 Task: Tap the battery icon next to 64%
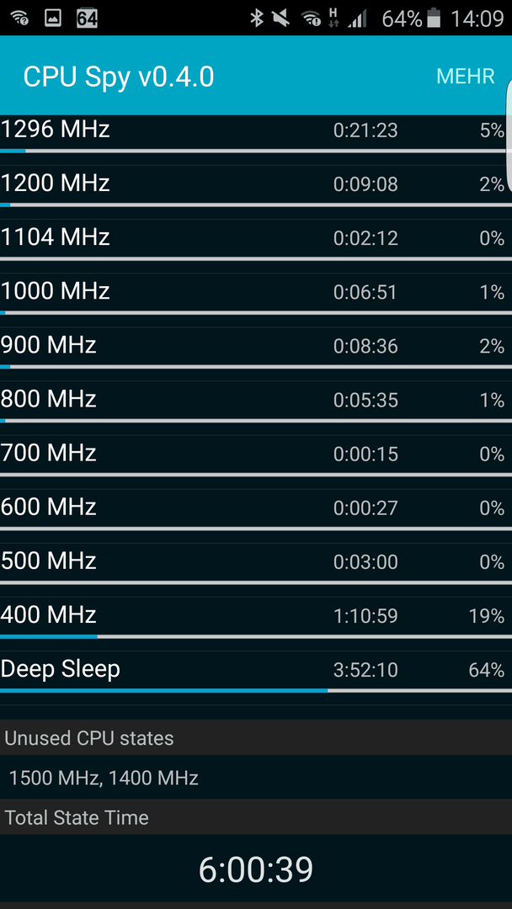[435, 18]
